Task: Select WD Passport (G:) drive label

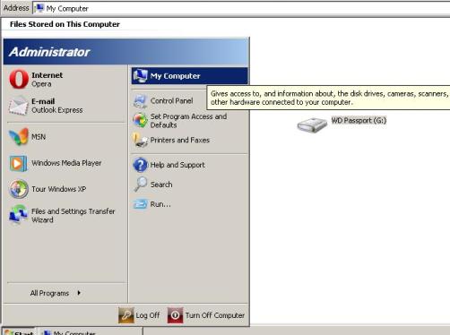Action: [359, 120]
